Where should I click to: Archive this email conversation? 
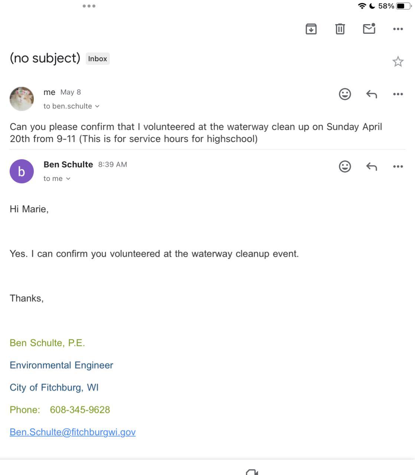point(311,29)
